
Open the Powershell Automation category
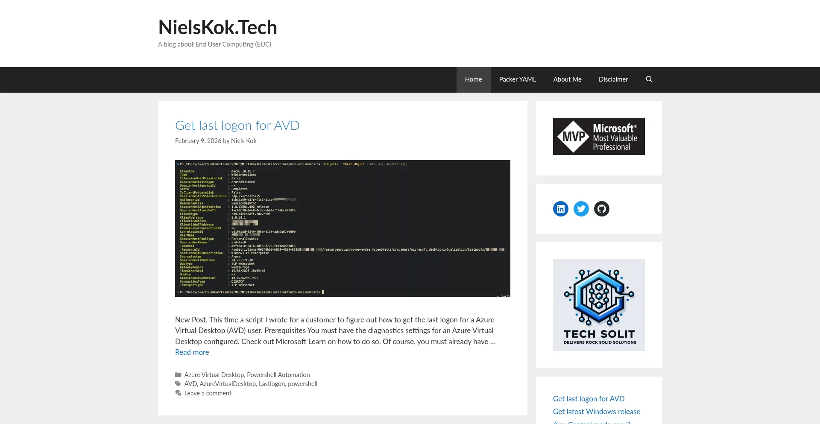pyautogui.click(x=278, y=375)
